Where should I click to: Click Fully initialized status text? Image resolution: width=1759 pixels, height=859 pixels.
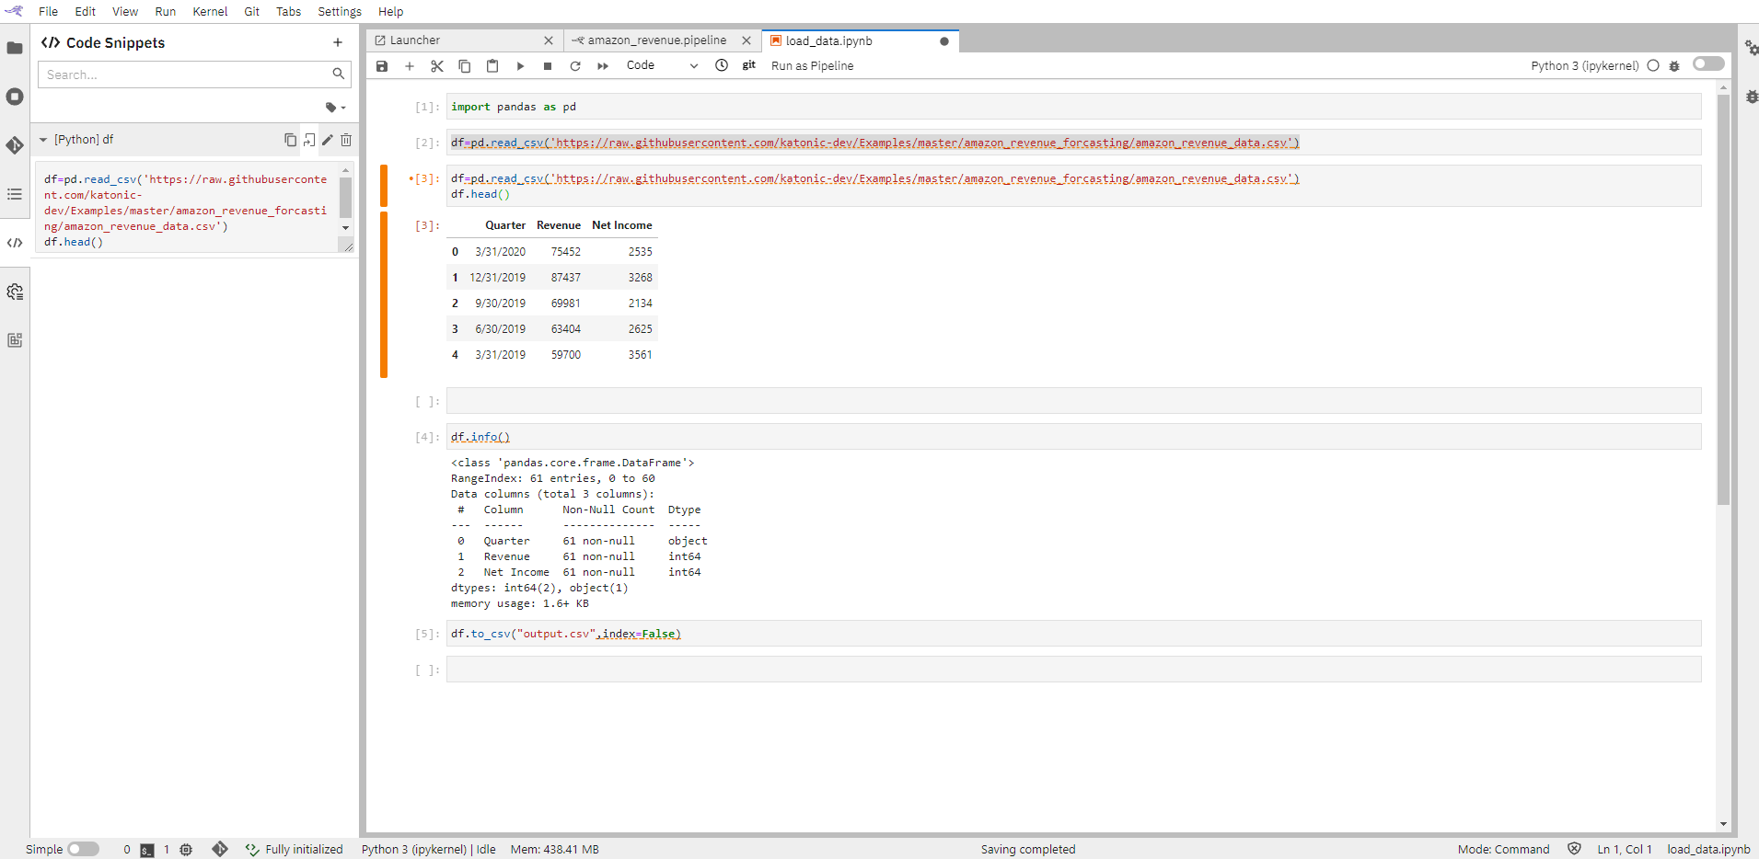[304, 850]
